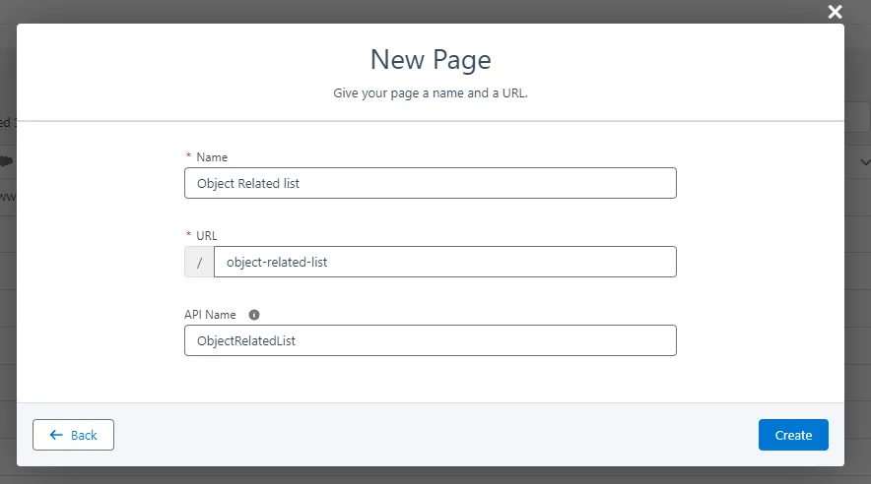
Task: Click the red asterisk beside Name
Action: [x=188, y=157]
